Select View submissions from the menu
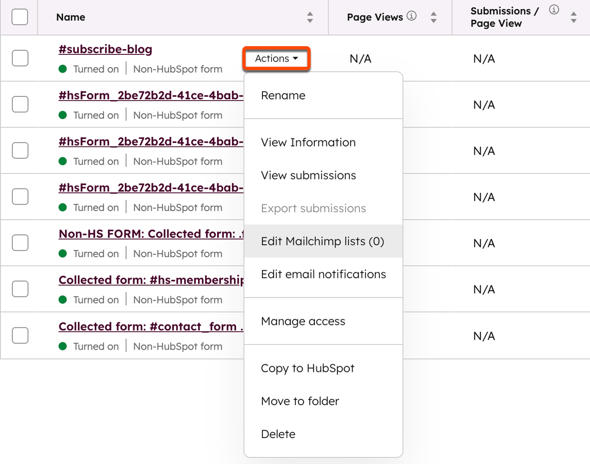The height and width of the screenshot is (464, 590). [x=308, y=175]
